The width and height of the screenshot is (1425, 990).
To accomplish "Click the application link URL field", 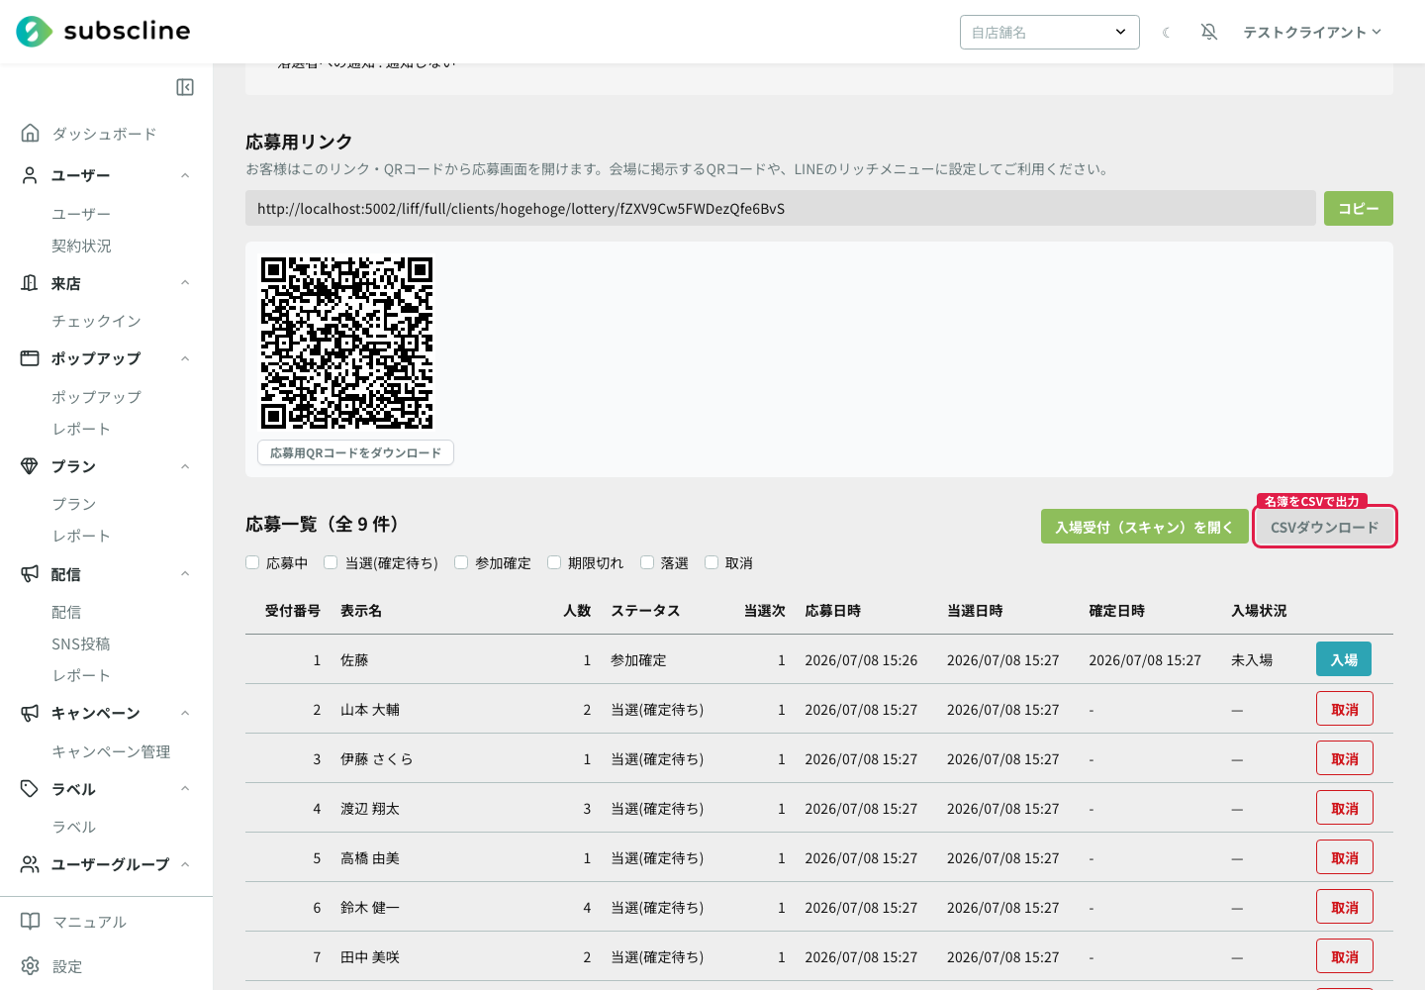I will pyautogui.click(x=781, y=208).
